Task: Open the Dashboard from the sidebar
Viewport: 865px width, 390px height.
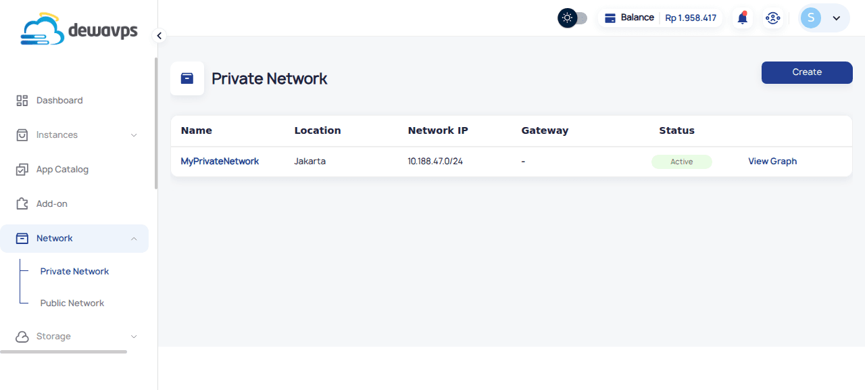Action: click(x=59, y=100)
